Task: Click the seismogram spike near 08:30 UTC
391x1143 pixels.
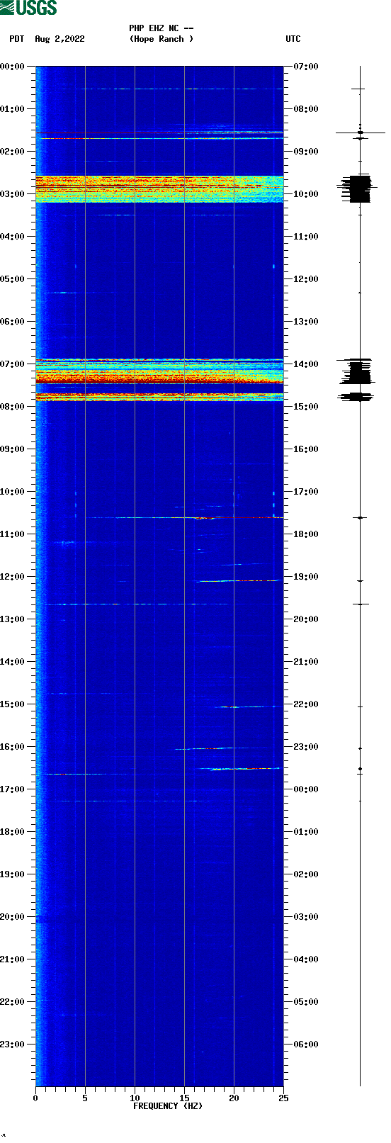Action: pos(360,133)
